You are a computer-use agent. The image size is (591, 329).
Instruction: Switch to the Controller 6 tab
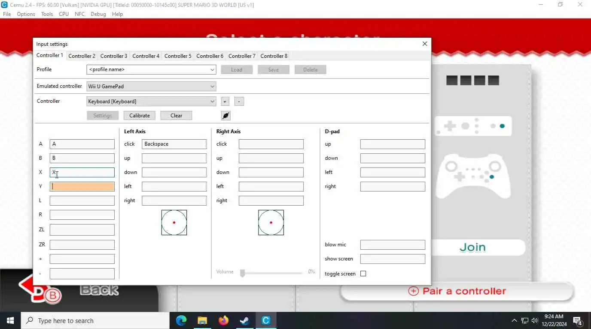click(210, 56)
